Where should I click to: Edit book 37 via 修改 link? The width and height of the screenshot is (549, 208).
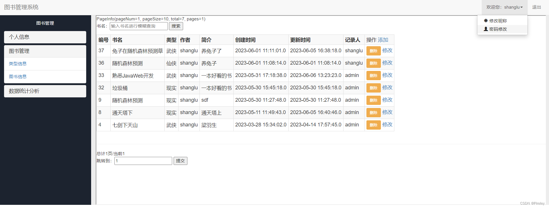387,51
